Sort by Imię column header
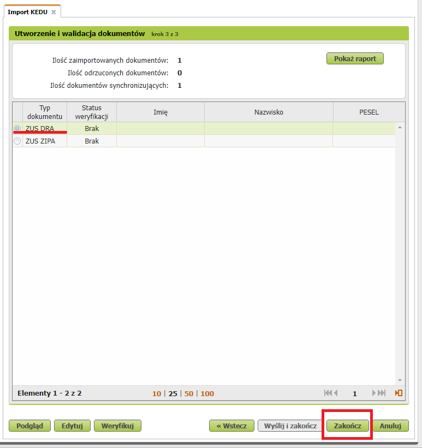422x448 pixels. 161,112
